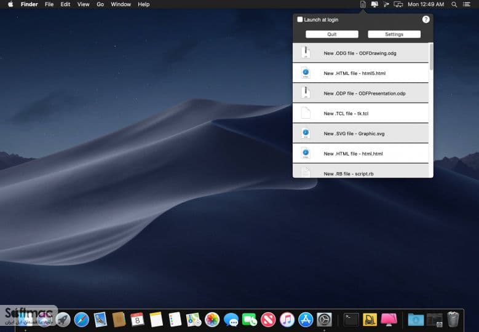Click the ODFPresentation.odp file icon
Screen dimensions: 479x332
(306, 93)
